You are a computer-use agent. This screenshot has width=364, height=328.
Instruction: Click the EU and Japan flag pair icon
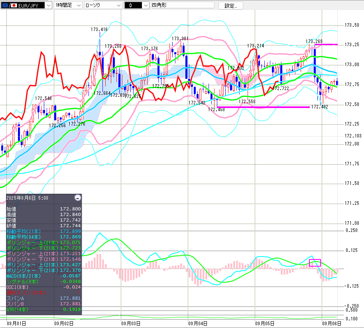tap(9, 5)
